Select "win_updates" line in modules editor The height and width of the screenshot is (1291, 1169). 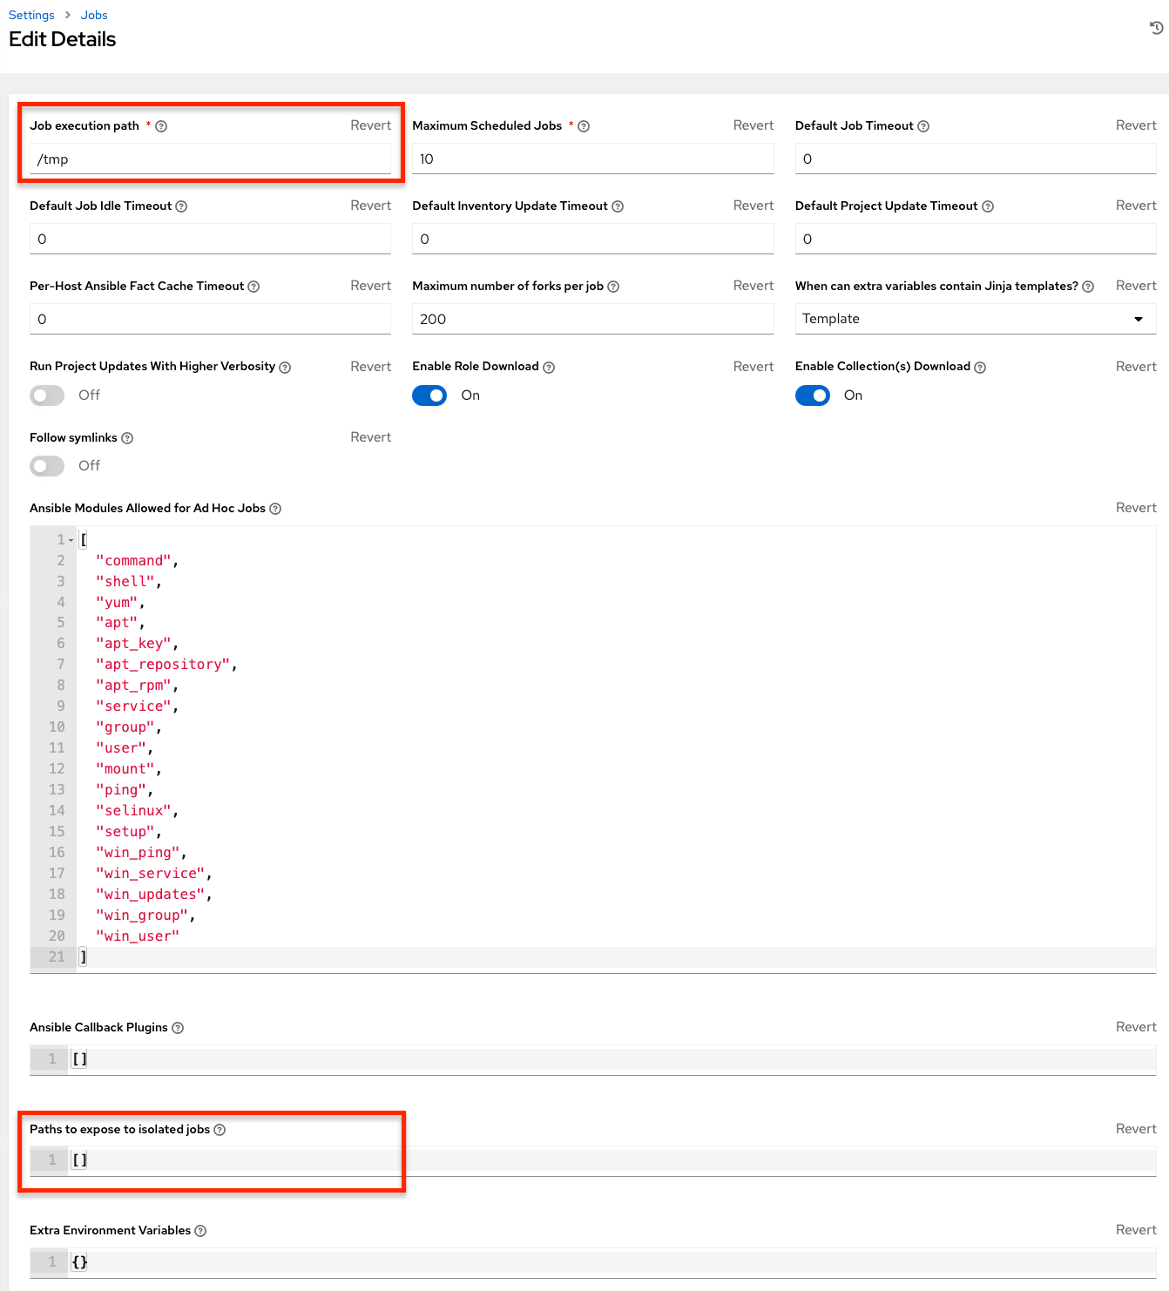[x=153, y=895]
